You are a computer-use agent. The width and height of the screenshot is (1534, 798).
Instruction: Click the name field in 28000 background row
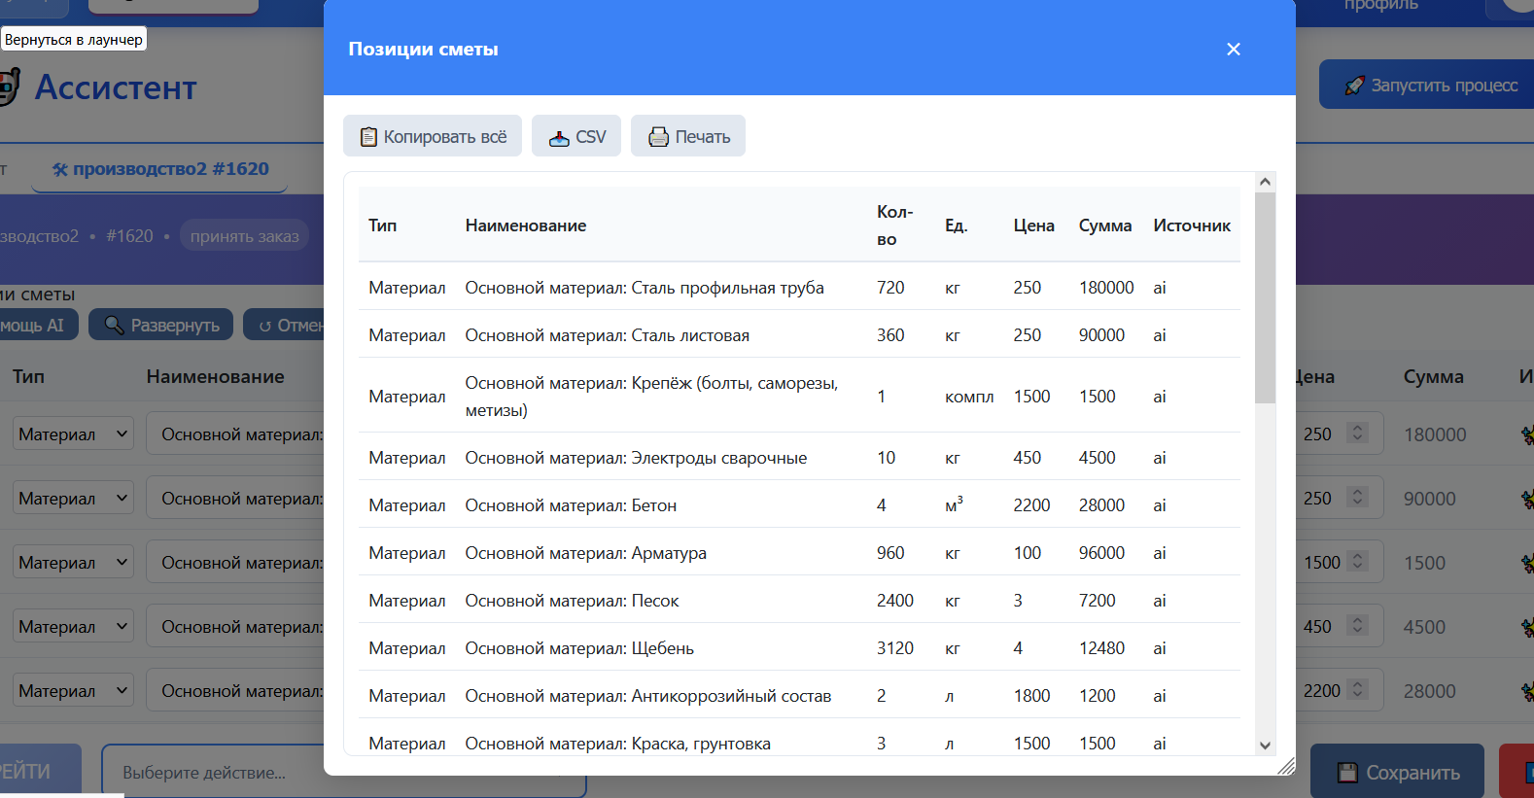click(x=235, y=690)
